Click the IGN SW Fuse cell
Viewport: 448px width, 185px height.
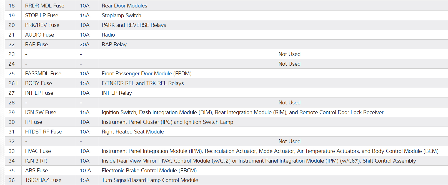41,112
